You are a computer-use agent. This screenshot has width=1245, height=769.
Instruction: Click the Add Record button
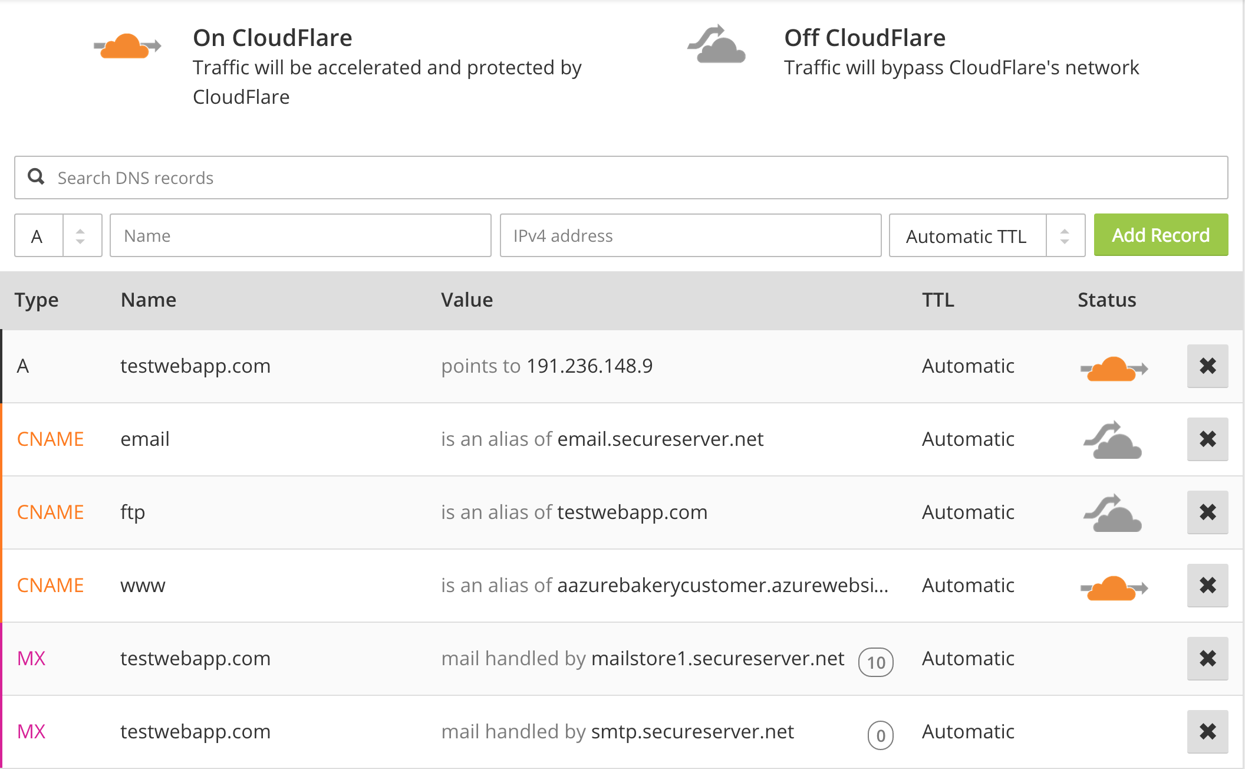(1160, 235)
